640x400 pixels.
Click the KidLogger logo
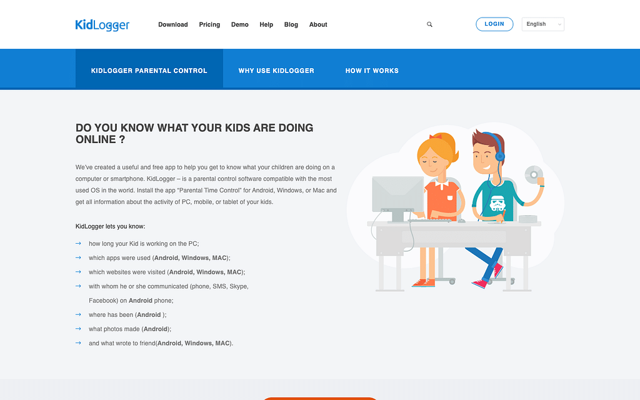tap(102, 25)
